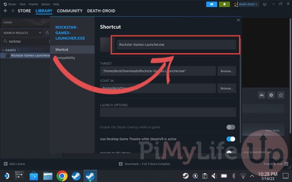Screen dimensions: 292x182
Task: Open System Settings from the taskbar
Action: point(19,176)
